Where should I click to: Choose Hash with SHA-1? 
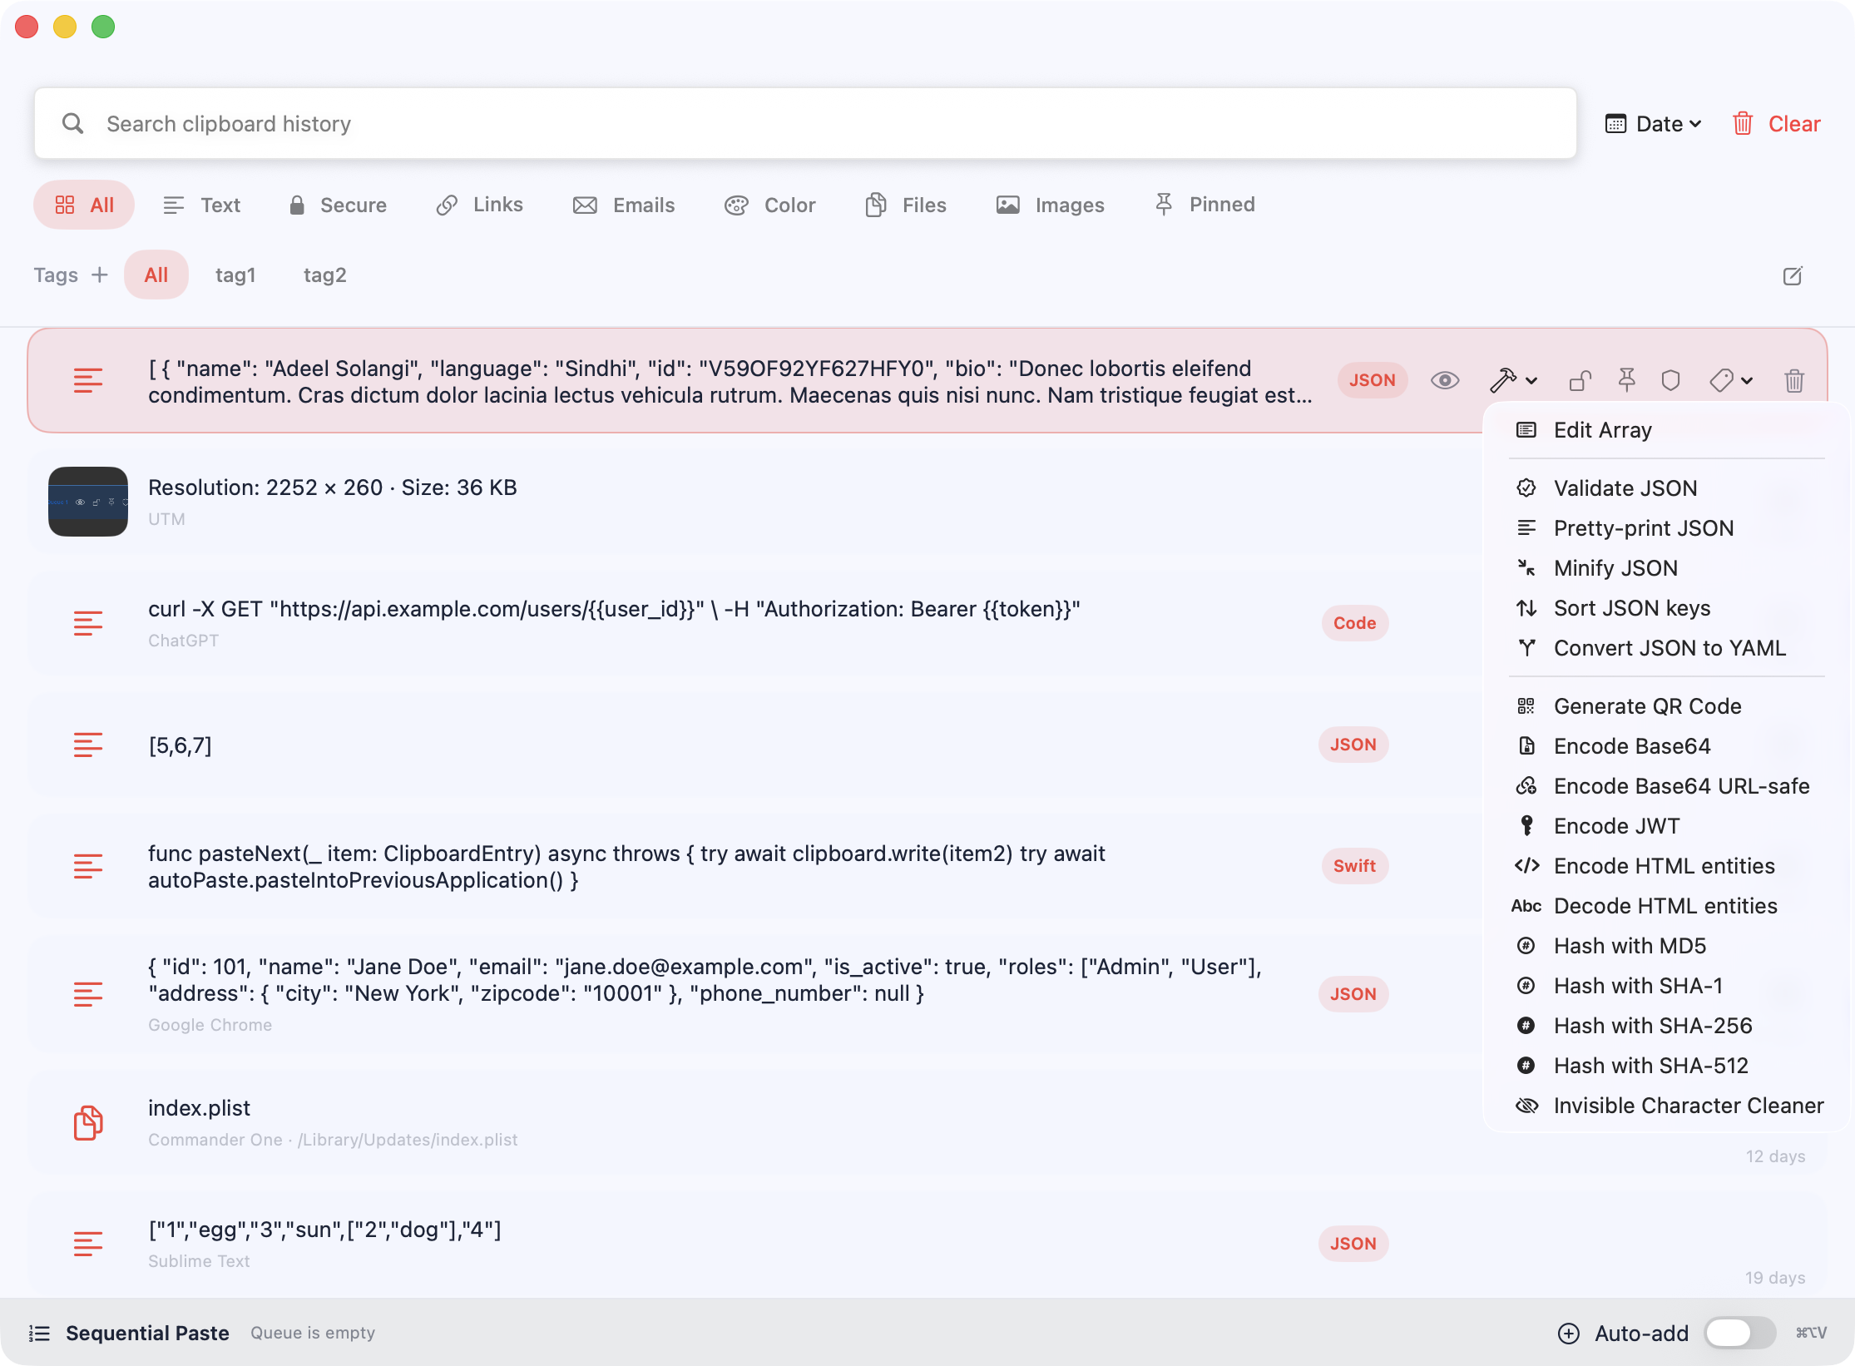(x=1665, y=986)
